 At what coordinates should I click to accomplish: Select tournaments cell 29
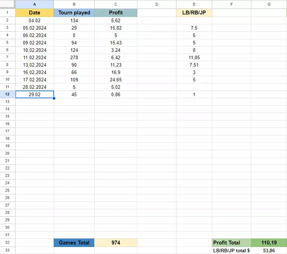click(74, 28)
